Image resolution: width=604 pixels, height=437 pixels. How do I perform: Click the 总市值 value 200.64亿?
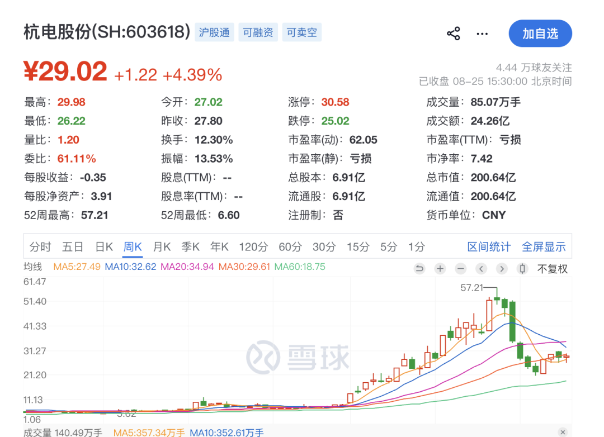point(493,178)
